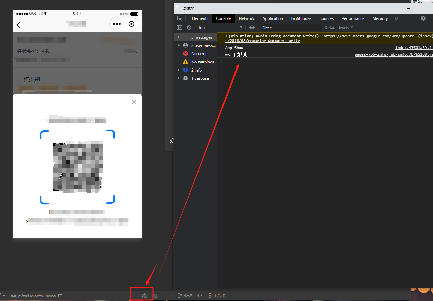Screen dimensions: 433x301
Task: Select the 2 user messages row
Action: (x=195, y=46)
